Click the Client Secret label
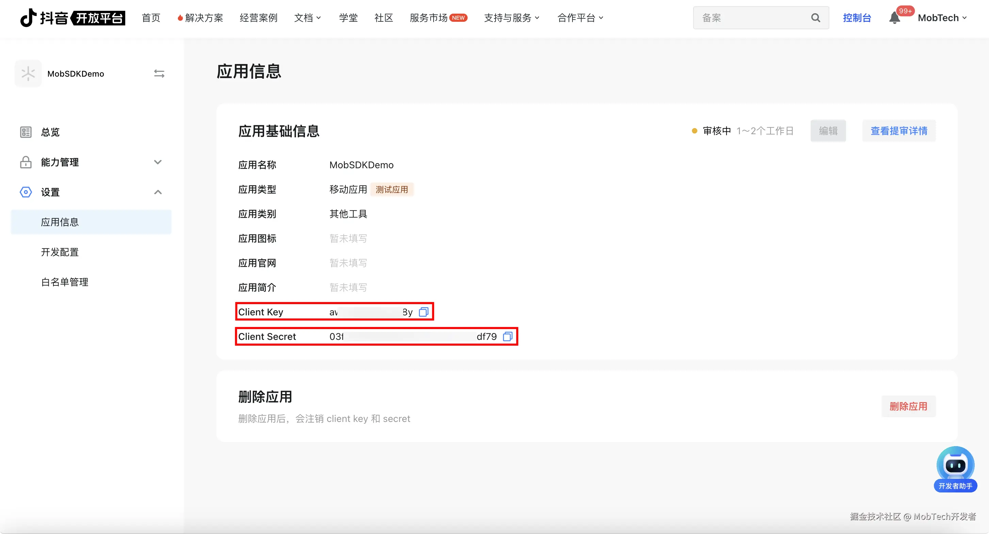The height and width of the screenshot is (534, 989). tap(267, 336)
